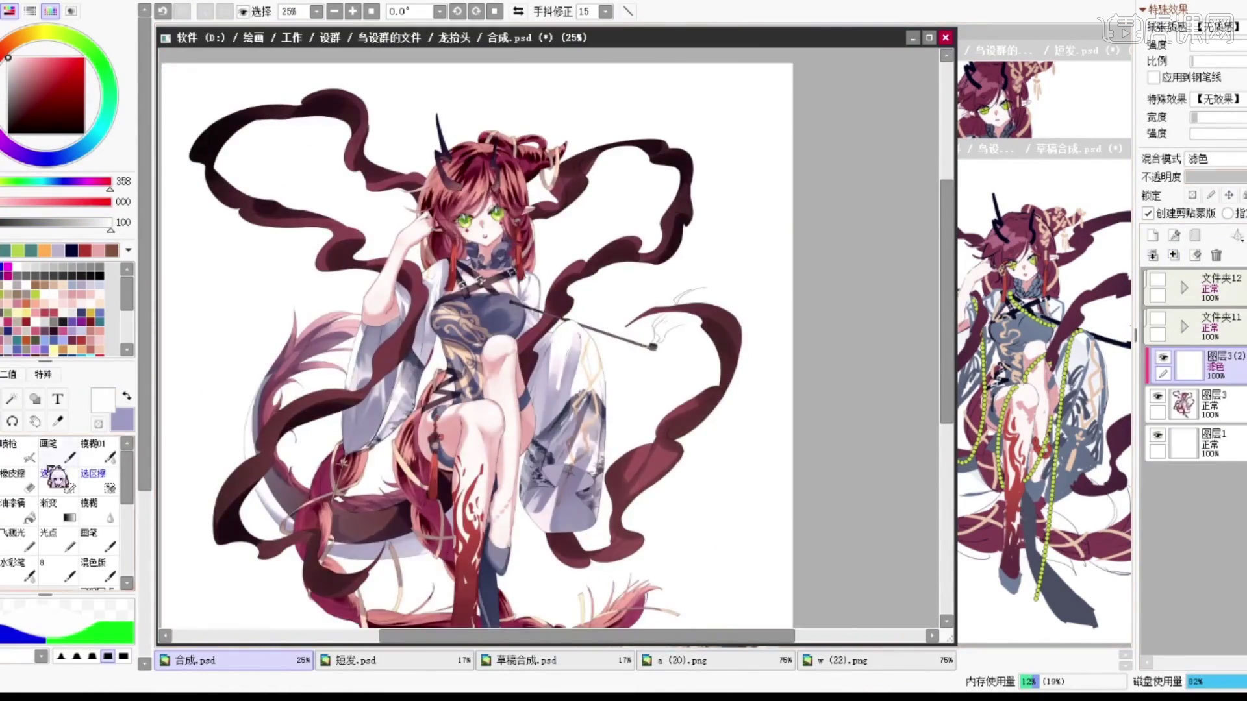The width and height of the screenshot is (1247, 701).
Task: Delete layer with trash icon
Action: point(1216,255)
